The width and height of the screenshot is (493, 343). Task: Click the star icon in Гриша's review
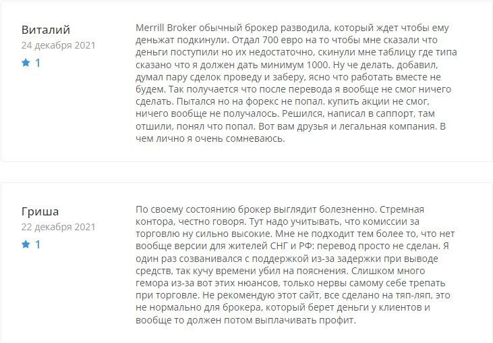[26, 244]
